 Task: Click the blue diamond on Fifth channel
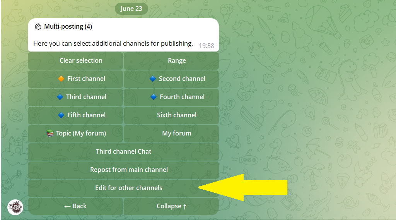pos(61,115)
